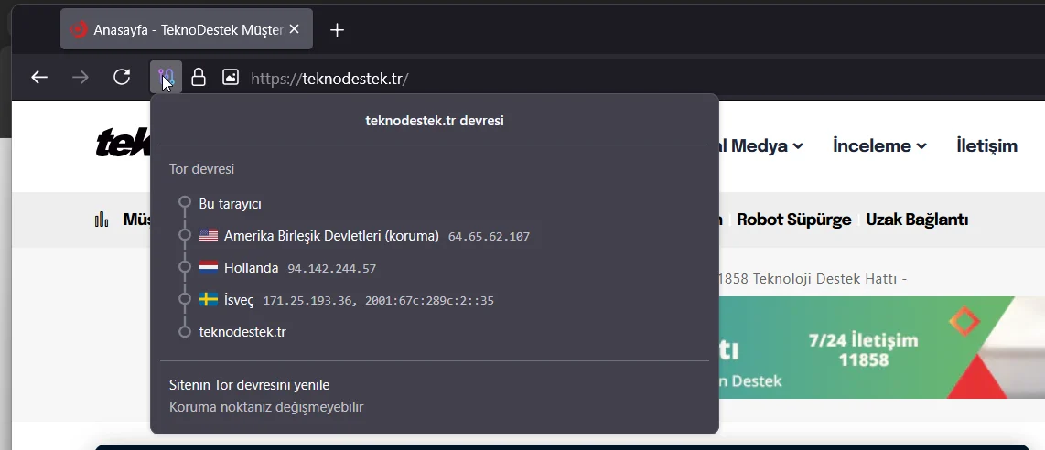Select Amerika Birleşik Devletleri (koruma) relay
Viewport: 1045px width, 450px height.
click(x=331, y=236)
